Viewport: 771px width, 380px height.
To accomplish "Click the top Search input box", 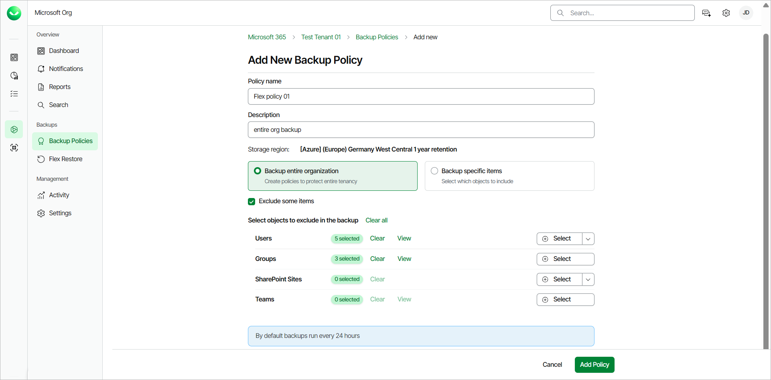I will pyautogui.click(x=623, y=13).
